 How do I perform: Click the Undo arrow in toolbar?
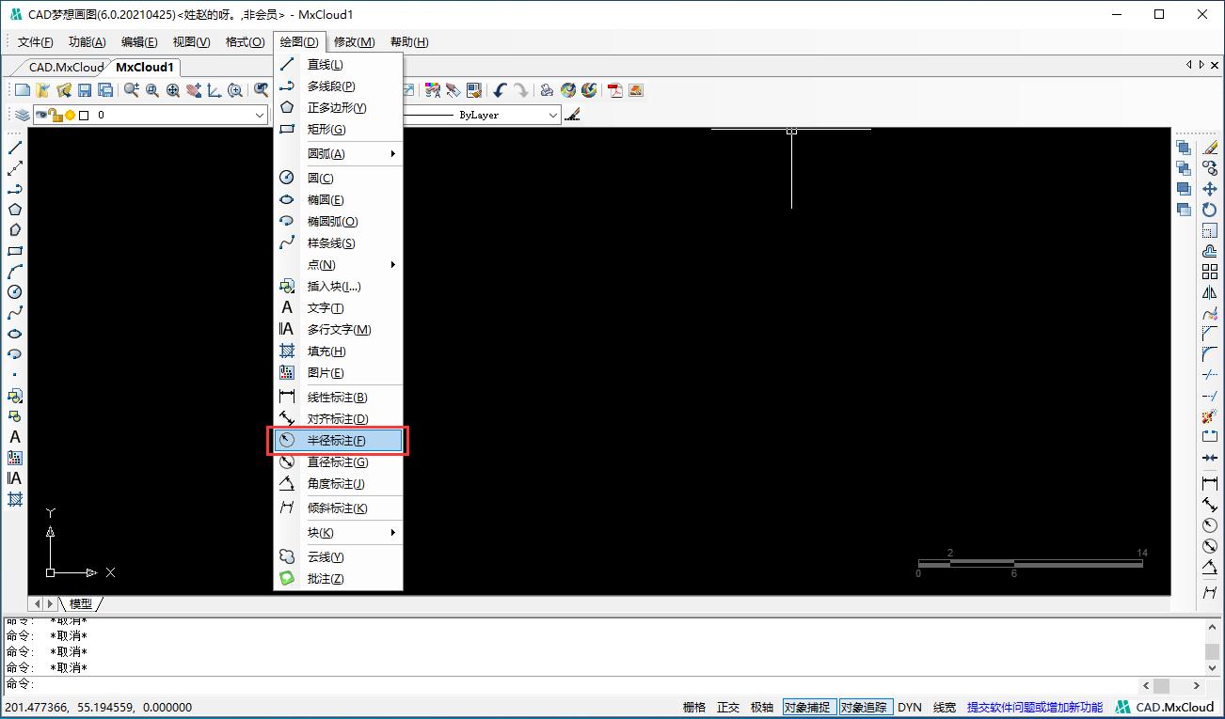click(500, 90)
